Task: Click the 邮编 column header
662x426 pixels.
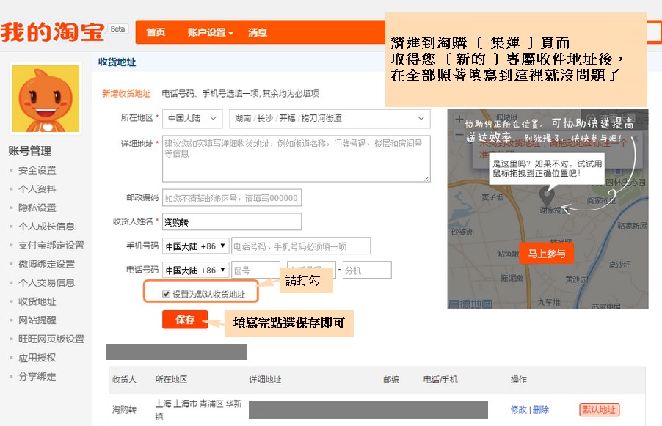Action: click(x=391, y=380)
